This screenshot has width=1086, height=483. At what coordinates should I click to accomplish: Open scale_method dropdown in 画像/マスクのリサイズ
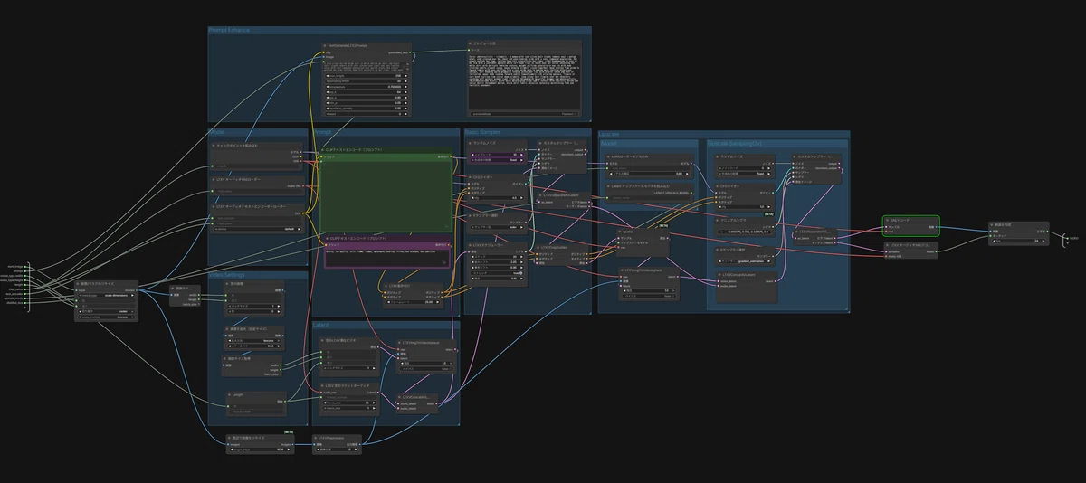107,317
